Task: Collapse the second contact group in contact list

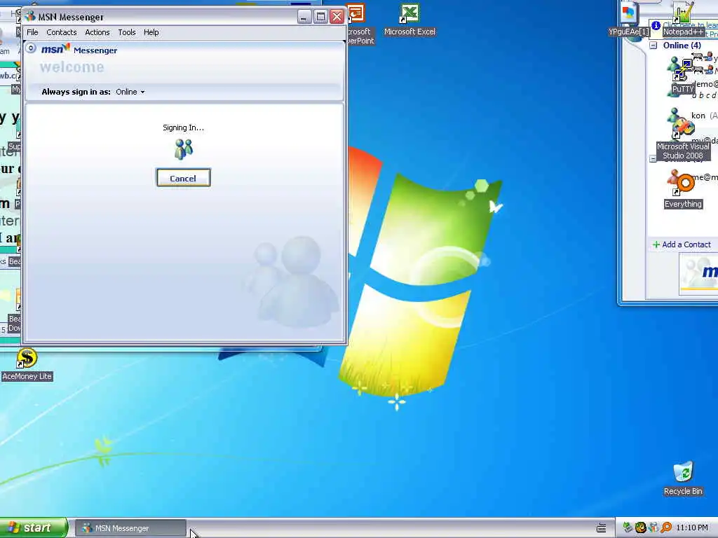Action: tap(653, 159)
